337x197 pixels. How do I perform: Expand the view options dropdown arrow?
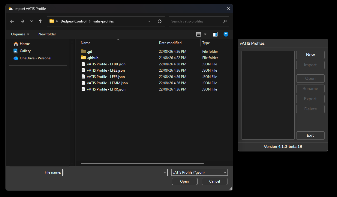click(x=205, y=34)
